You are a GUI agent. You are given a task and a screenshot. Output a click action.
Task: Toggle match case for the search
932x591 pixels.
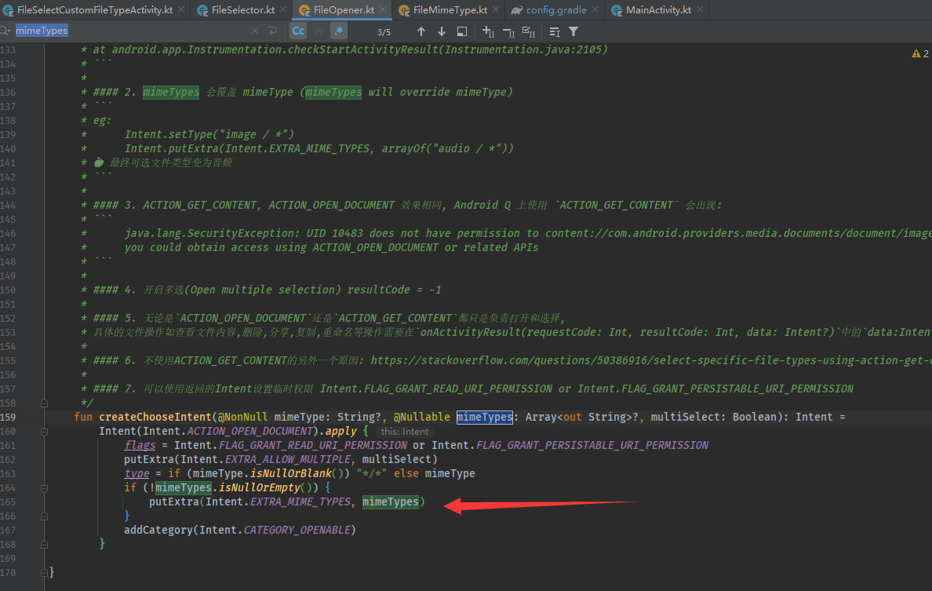pyautogui.click(x=297, y=31)
